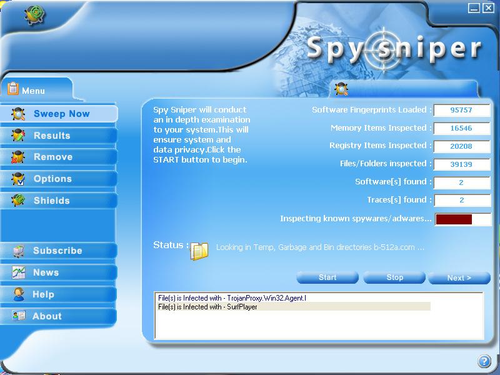Click the Registry Items Inspected value 20208
Image resolution: width=500 pixels, height=375 pixels.
[461, 146]
